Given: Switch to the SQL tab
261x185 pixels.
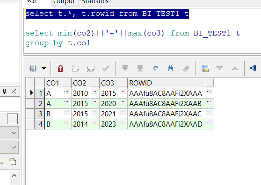Looking at the screenshot, I should [31, 1].
